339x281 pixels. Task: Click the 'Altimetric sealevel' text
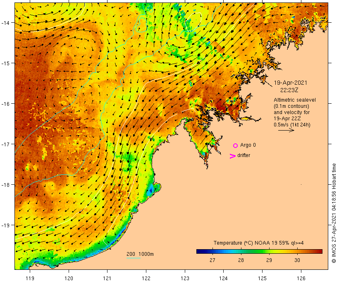[295, 100]
